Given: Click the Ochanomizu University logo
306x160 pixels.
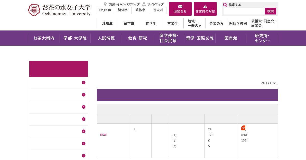Looking at the screenshot, I should 59,10.
